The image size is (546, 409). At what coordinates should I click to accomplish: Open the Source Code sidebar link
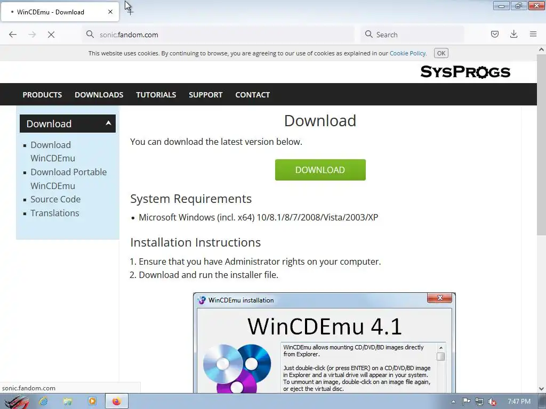[55, 199]
